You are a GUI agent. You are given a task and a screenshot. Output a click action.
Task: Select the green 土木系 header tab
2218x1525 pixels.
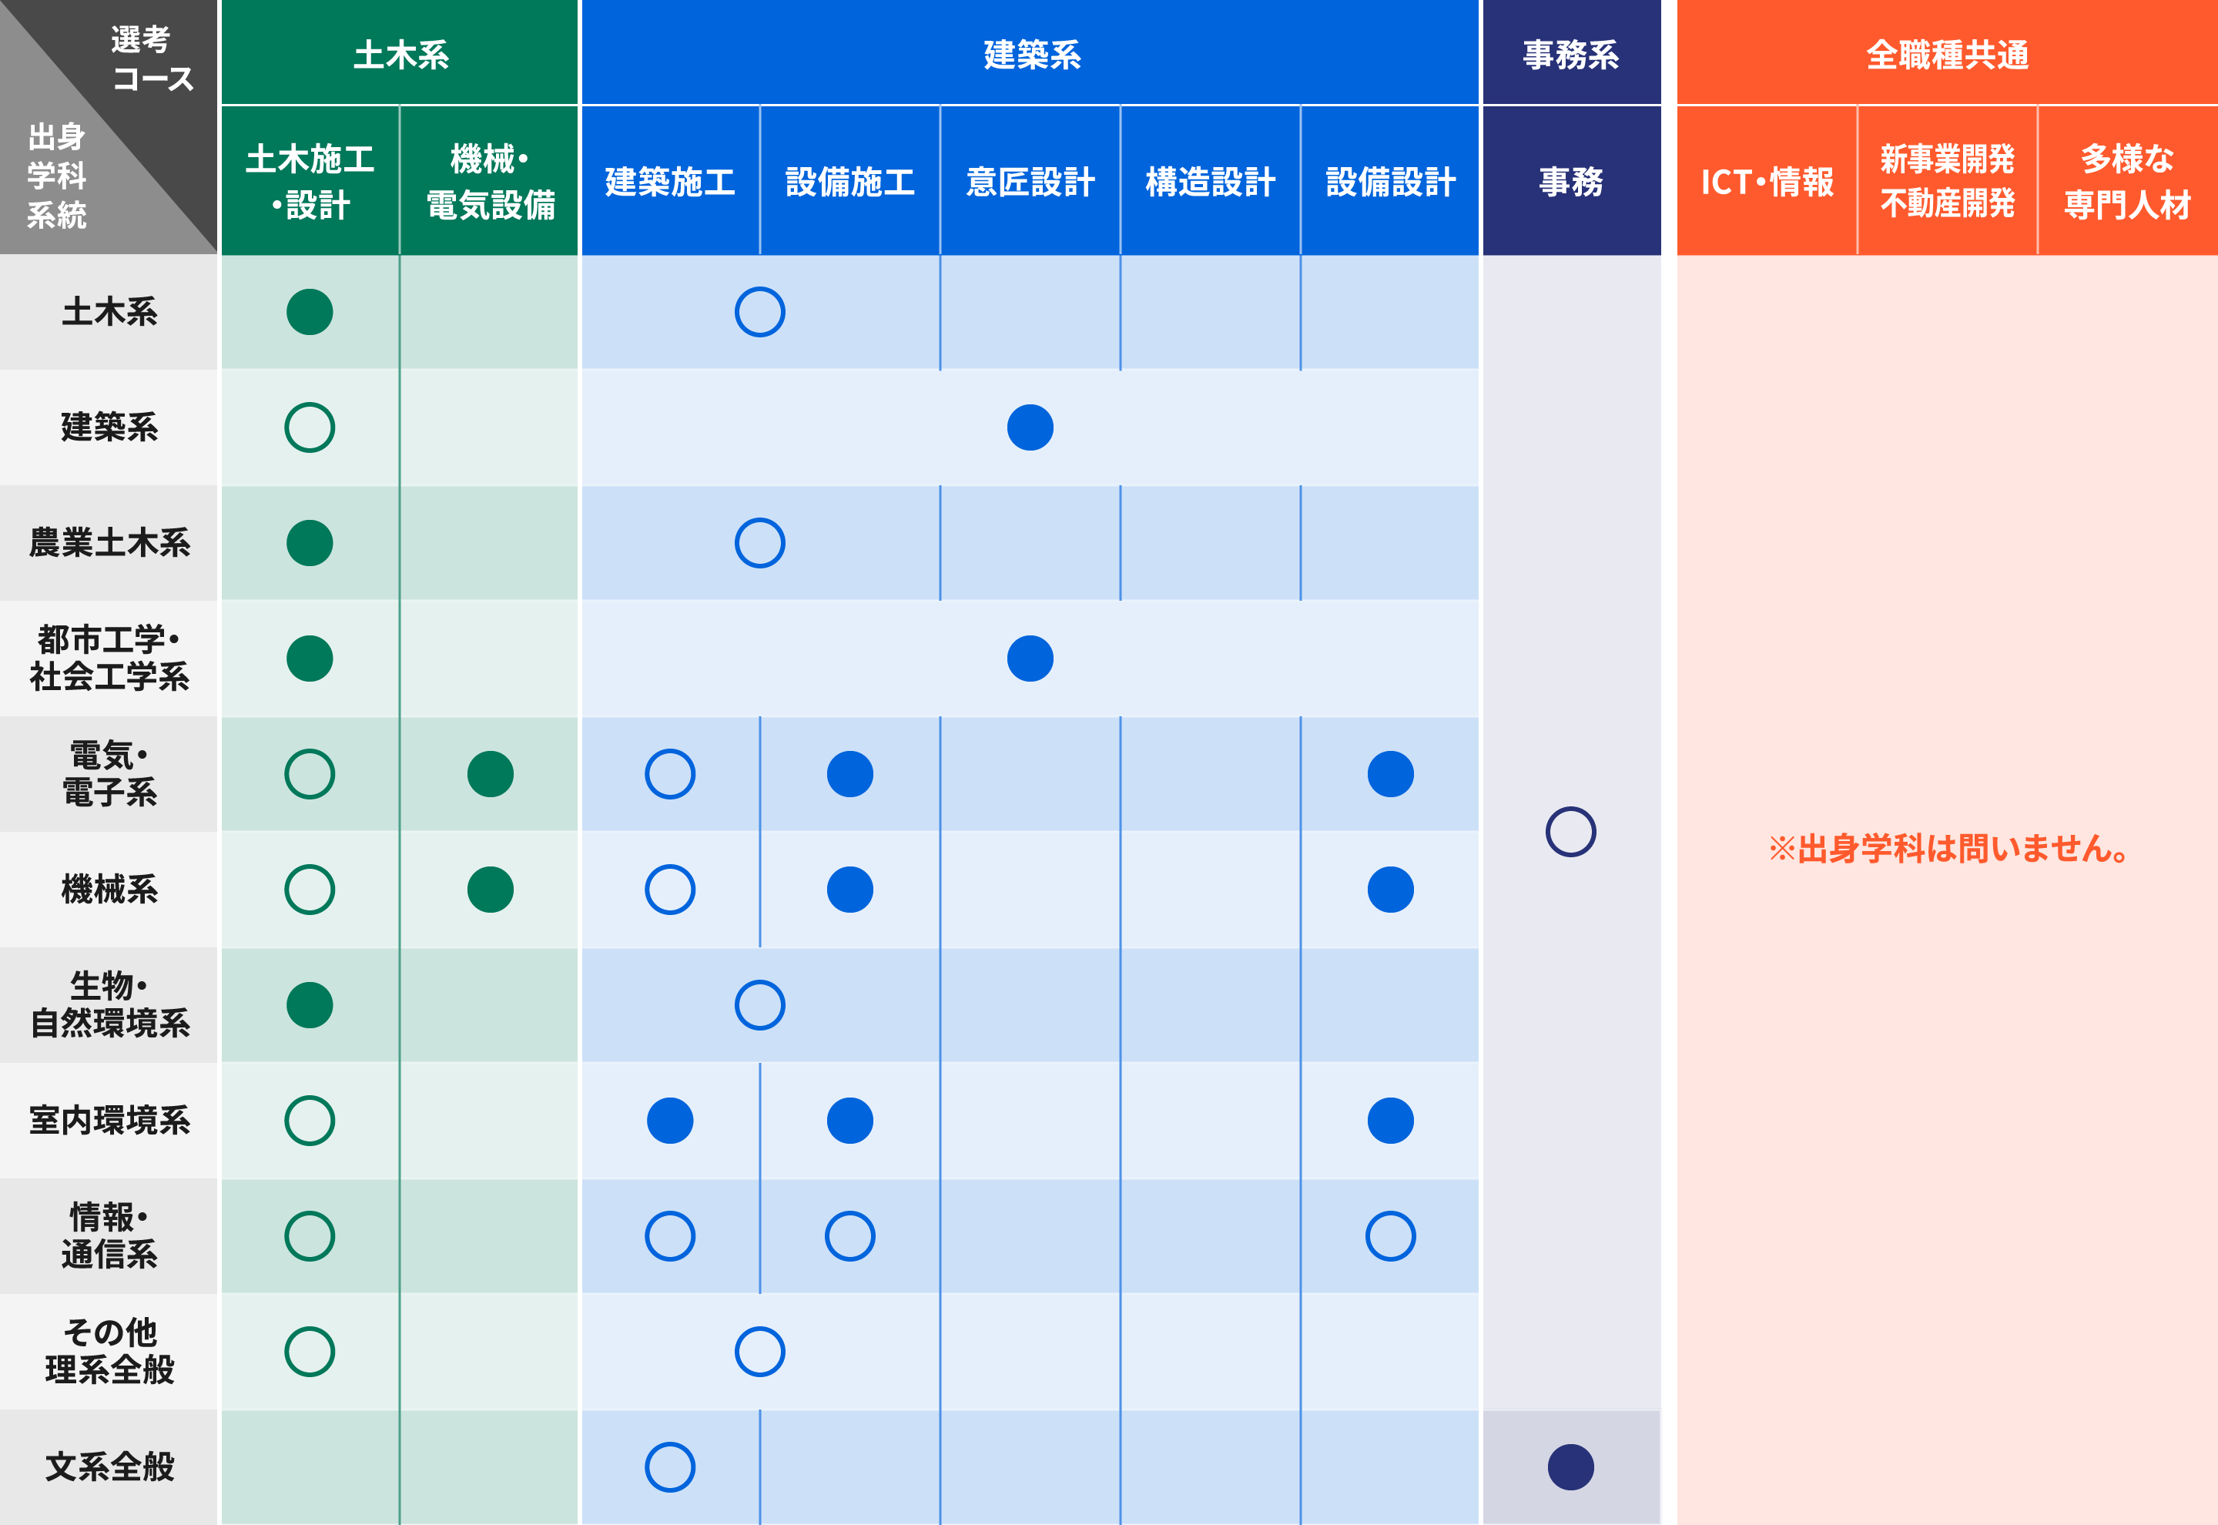[x=400, y=53]
